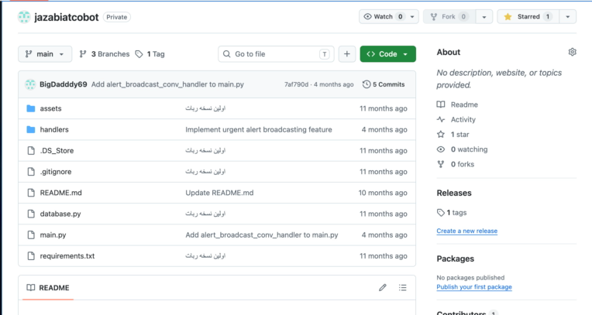The image size is (592, 315).
Task: Open 'Implement urgent alert broadcasting feature' commit
Action: [x=259, y=129]
